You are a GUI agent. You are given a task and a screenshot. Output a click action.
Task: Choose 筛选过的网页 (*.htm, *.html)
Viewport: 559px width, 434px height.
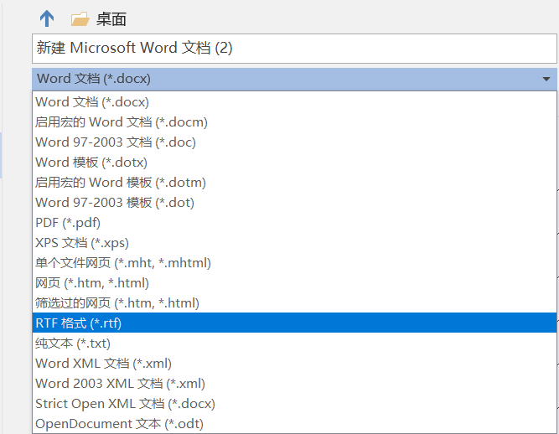[294, 303]
